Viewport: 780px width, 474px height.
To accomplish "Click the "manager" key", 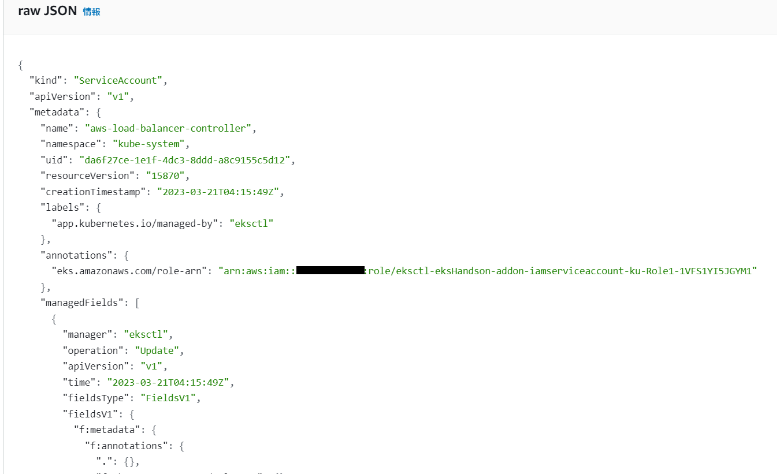I will click(x=88, y=334).
